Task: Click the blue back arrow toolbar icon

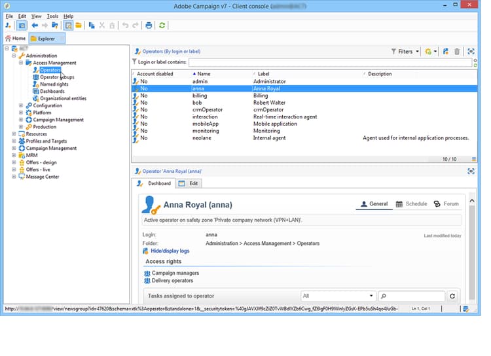Action: [35, 26]
